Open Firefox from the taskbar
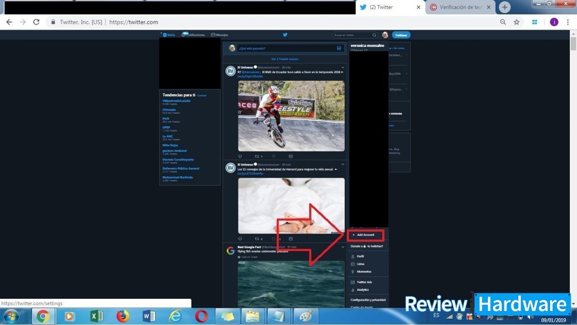Screen dimensions: 577x325 pos(123,316)
